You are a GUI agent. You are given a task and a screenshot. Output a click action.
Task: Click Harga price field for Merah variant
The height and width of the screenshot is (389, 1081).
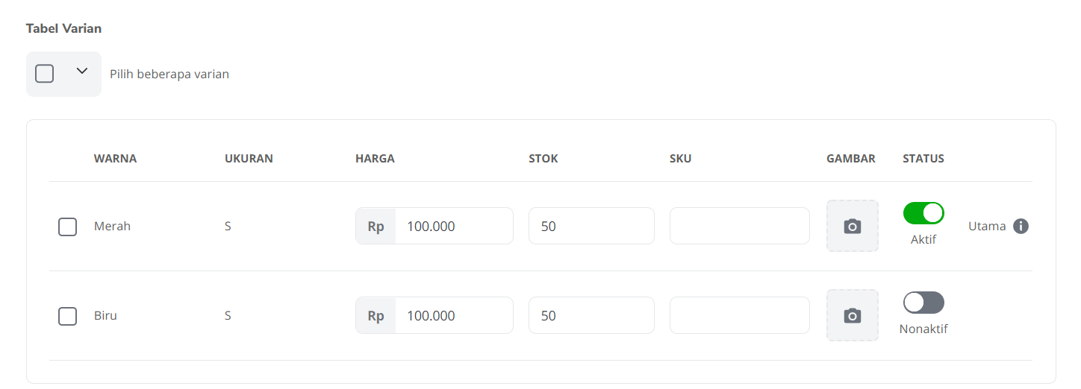(x=453, y=226)
